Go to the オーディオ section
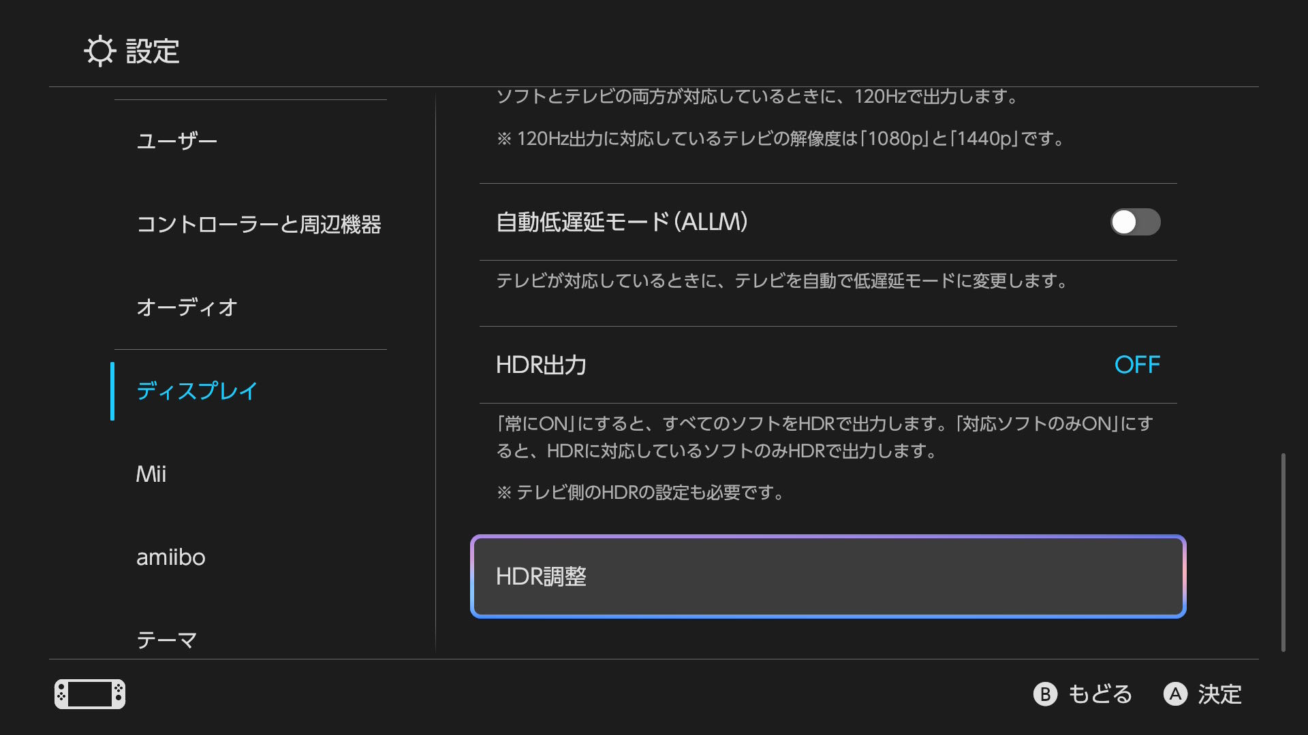Viewport: 1308px width, 735px height. [x=187, y=307]
